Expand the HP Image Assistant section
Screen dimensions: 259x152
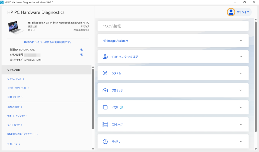point(241,41)
